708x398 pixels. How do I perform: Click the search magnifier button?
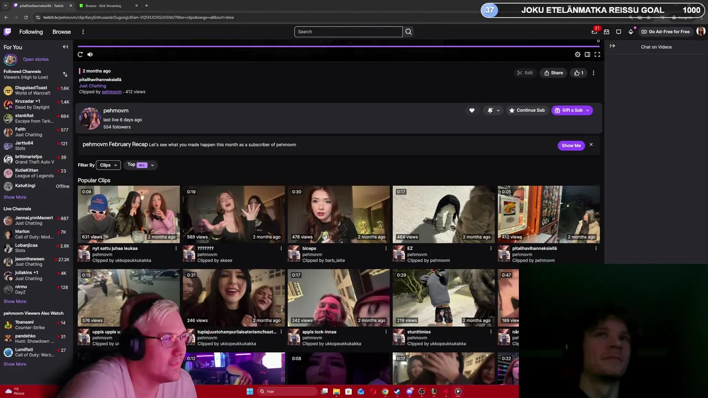[408, 32]
